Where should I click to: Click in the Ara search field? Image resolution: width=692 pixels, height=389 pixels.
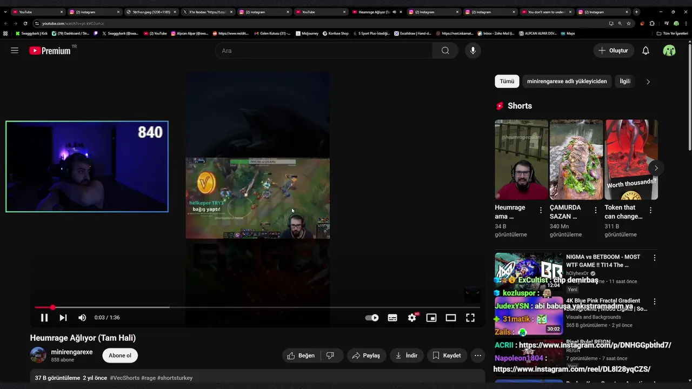pos(324,50)
